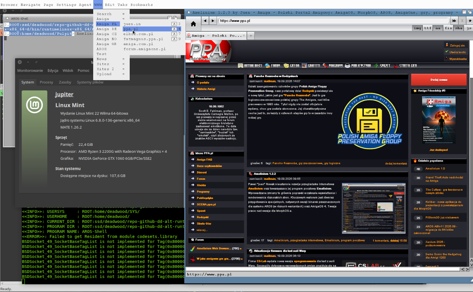Toggle the fix option in the browser

[x=448, y=28]
